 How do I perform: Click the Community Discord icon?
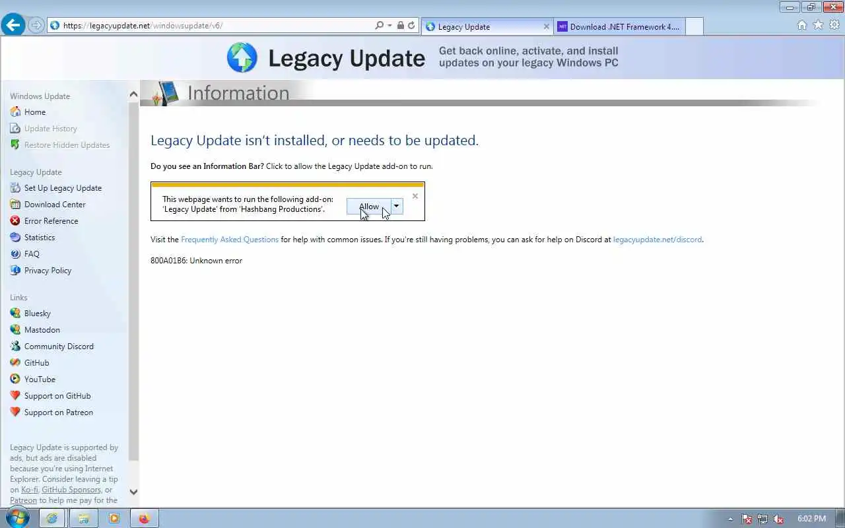15,346
